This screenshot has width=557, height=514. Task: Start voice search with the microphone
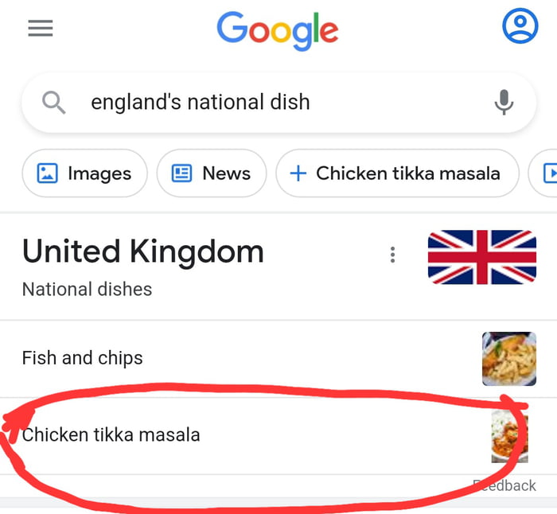(504, 103)
